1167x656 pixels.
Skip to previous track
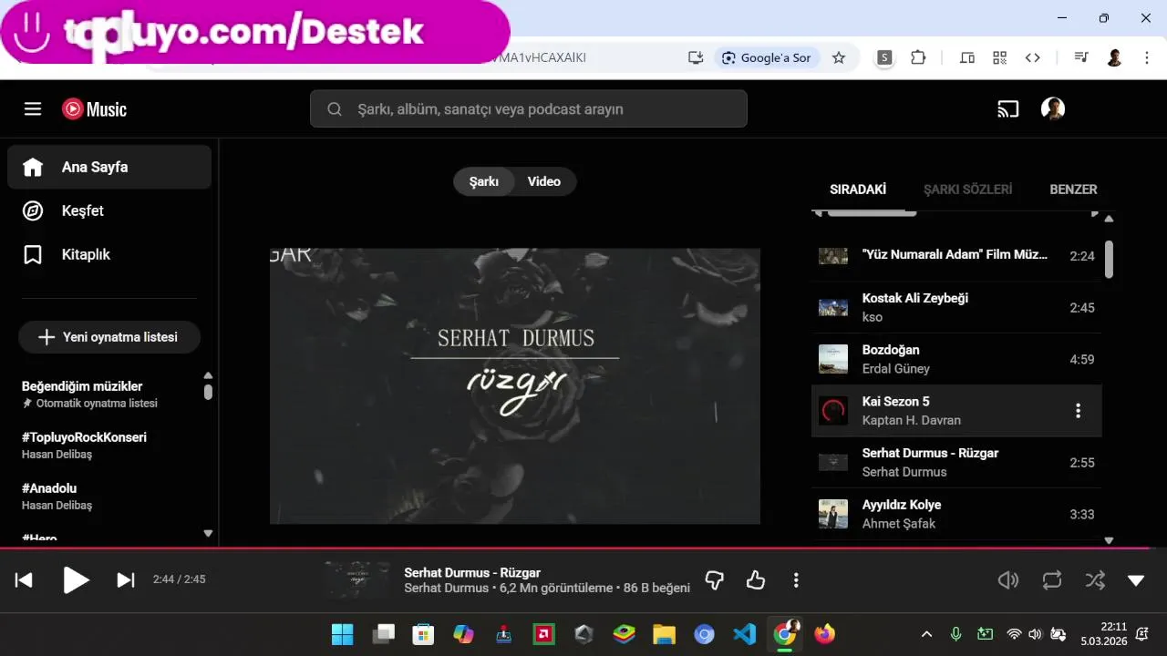coord(25,580)
